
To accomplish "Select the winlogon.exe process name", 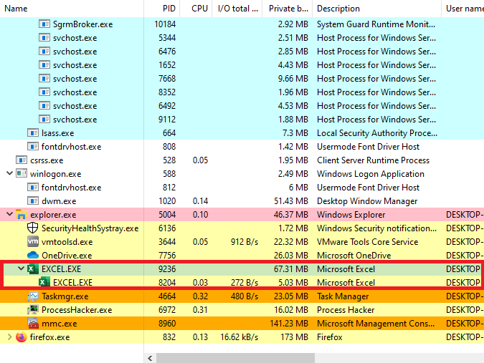I will point(55,174).
